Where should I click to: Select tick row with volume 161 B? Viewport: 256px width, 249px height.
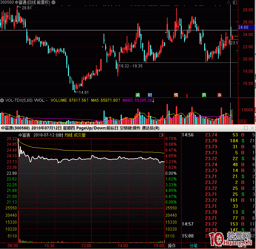[219, 200]
